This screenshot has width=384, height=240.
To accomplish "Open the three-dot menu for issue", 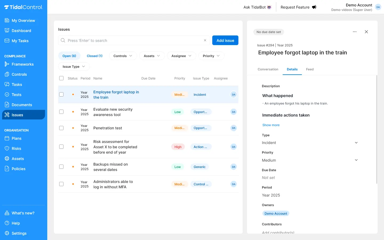I will click(x=355, y=32).
